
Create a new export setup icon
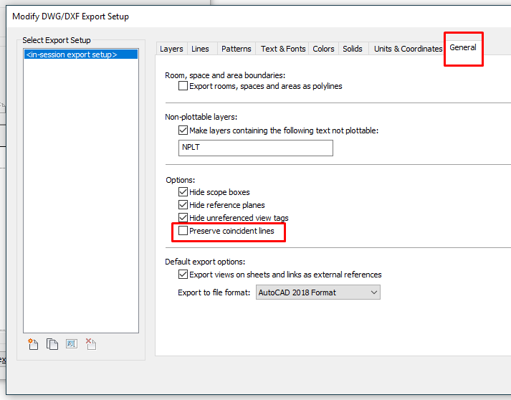tap(33, 344)
